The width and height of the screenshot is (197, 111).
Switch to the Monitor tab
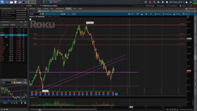point(32,8)
